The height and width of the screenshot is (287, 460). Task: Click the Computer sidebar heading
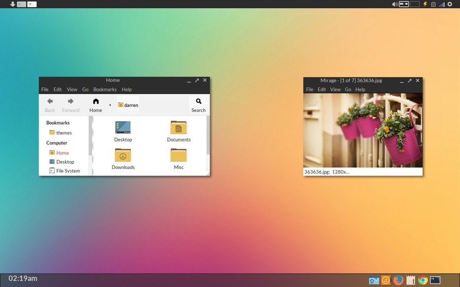[x=57, y=143]
